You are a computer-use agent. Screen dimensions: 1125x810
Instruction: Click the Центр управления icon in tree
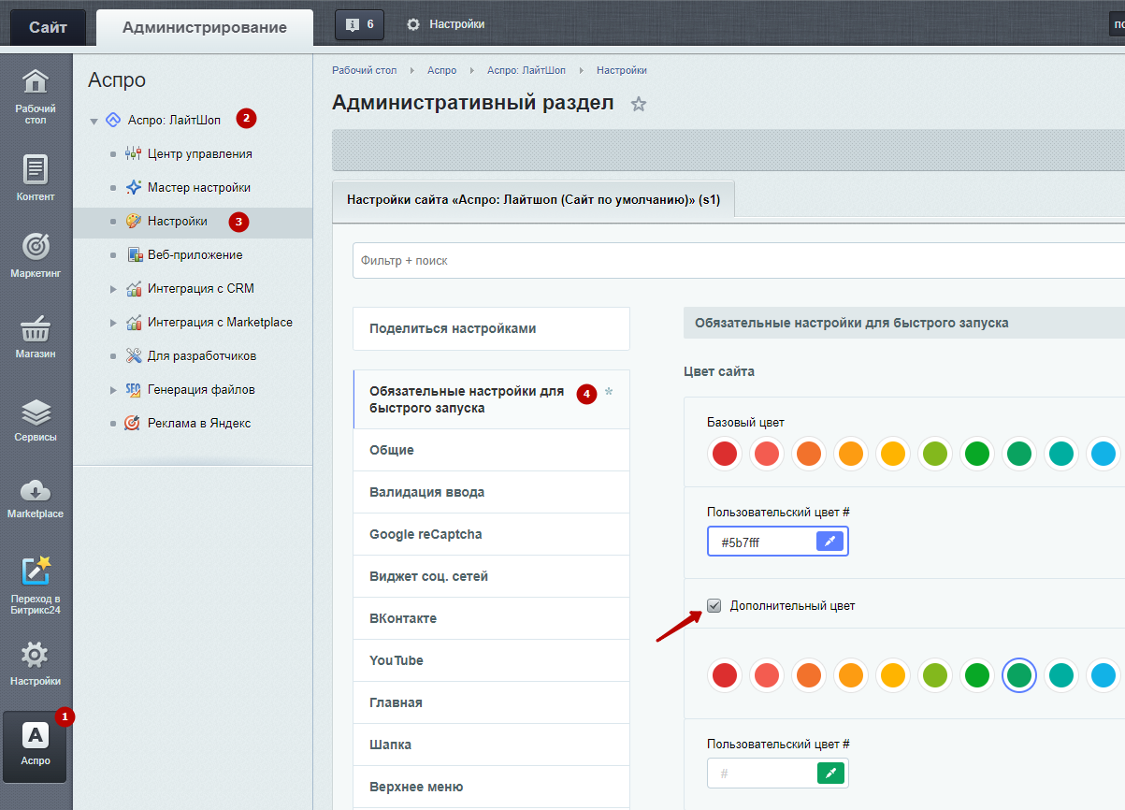(133, 153)
